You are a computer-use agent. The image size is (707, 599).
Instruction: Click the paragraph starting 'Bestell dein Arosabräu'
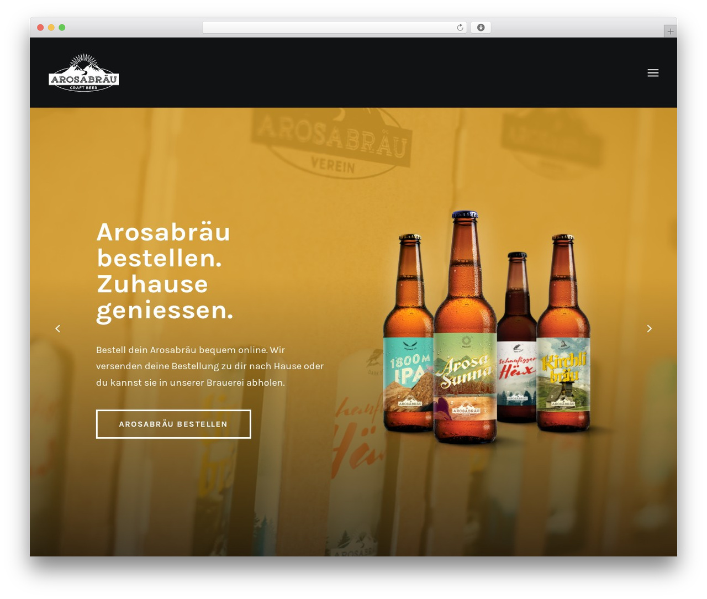[210, 366]
